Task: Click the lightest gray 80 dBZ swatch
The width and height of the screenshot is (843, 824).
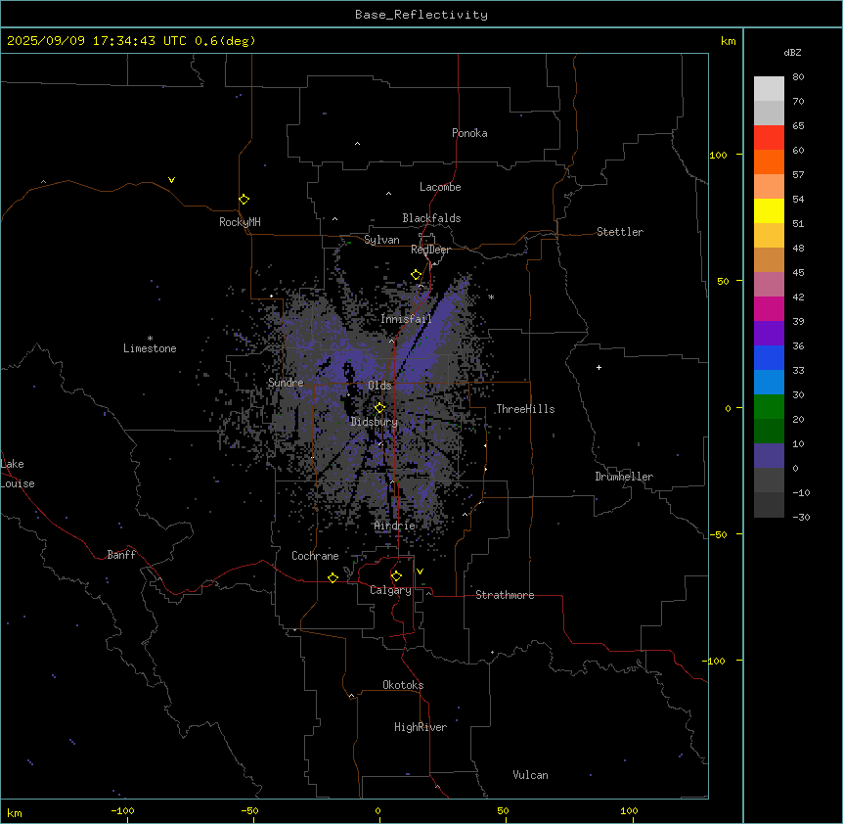Action: [x=769, y=88]
